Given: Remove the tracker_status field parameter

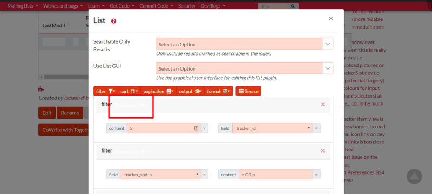Looking at the screenshot, I should point(204,175).
